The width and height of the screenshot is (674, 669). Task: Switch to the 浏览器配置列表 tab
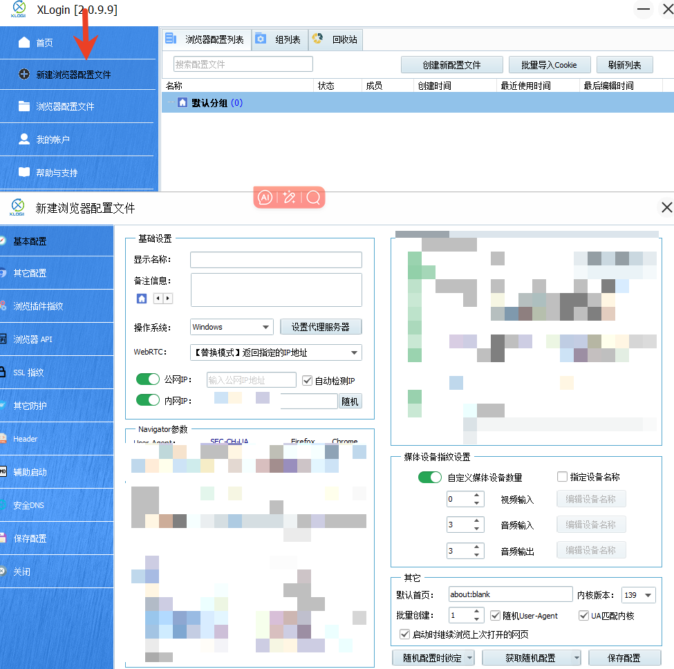[x=206, y=39]
